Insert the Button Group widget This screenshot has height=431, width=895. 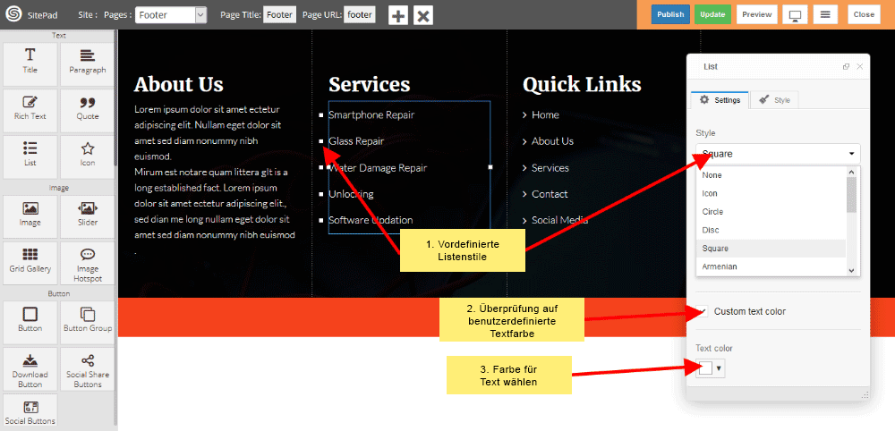point(88,322)
